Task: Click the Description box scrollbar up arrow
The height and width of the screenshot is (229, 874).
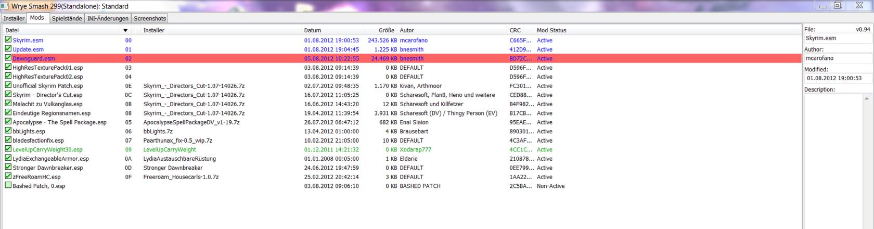Action: 867,98
